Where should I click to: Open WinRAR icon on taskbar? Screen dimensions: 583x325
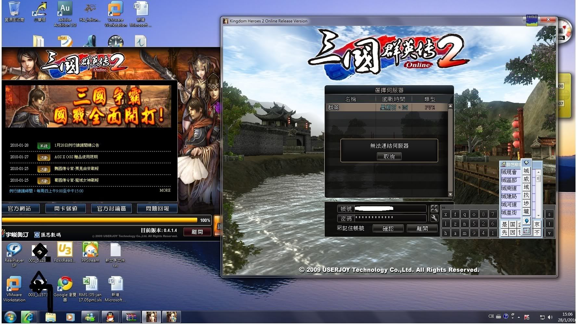(131, 317)
